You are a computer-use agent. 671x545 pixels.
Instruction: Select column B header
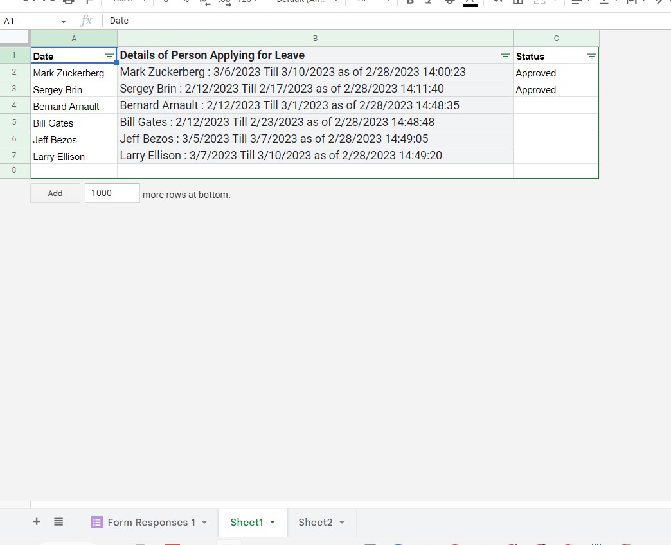click(x=315, y=39)
